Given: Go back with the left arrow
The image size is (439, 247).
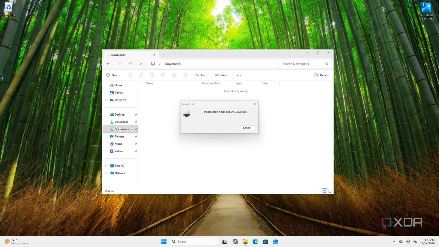Looking at the screenshot, I should (108, 64).
